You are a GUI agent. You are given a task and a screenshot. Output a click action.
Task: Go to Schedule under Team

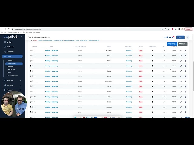tap(10, 60)
